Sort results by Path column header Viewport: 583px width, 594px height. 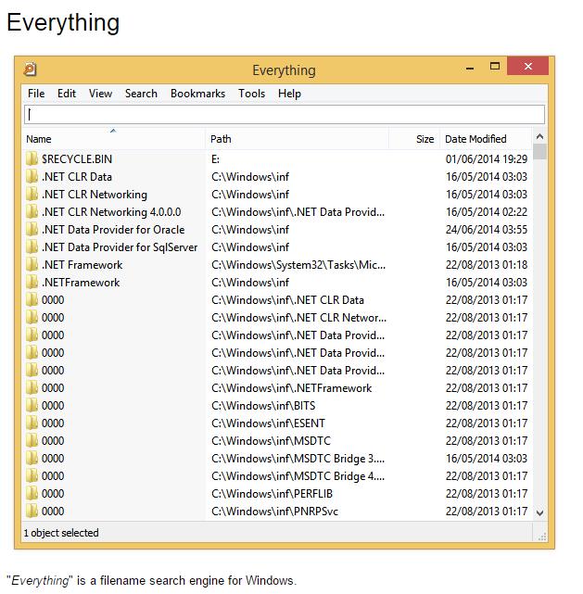(x=297, y=139)
